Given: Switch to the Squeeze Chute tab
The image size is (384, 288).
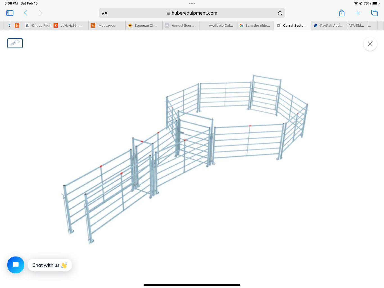Looking at the screenshot, I should 146,26.
